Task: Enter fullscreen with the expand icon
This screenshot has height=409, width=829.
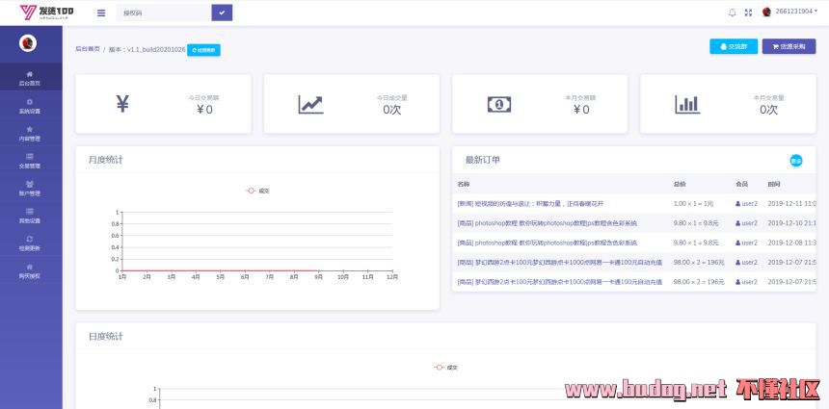Action: coord(748,13)
